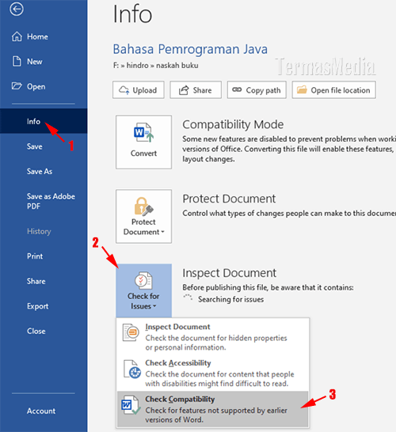This screenshot has width=396, height=432.
Task: Select Check Compatibility menu entry
Action: 212,409
